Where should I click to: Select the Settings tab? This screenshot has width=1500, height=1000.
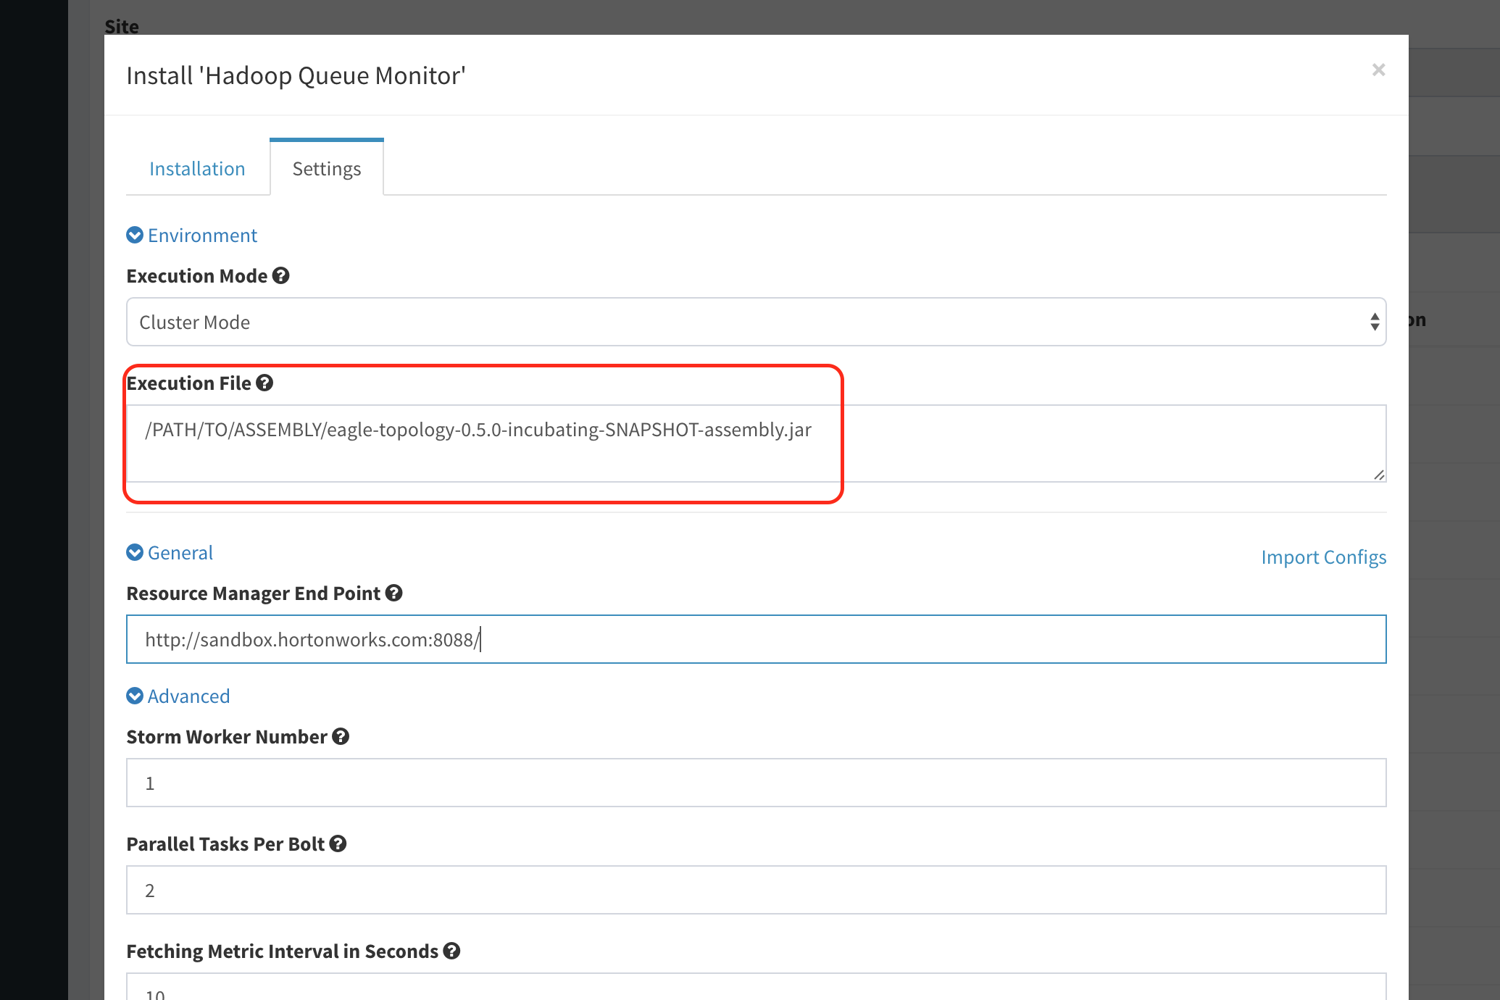327,169
